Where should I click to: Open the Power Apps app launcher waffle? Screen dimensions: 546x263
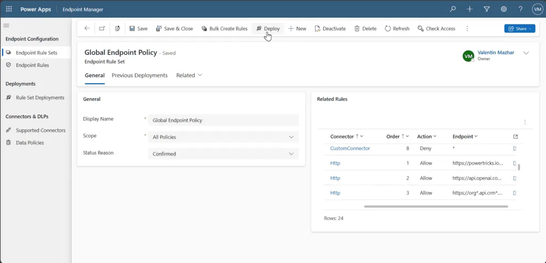[x=9, y=9]
